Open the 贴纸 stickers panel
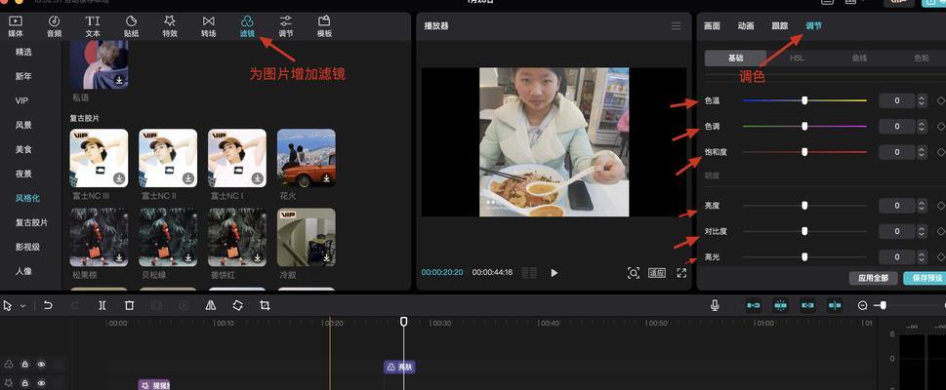Screen dimensions: 946x390 [131, 26]
